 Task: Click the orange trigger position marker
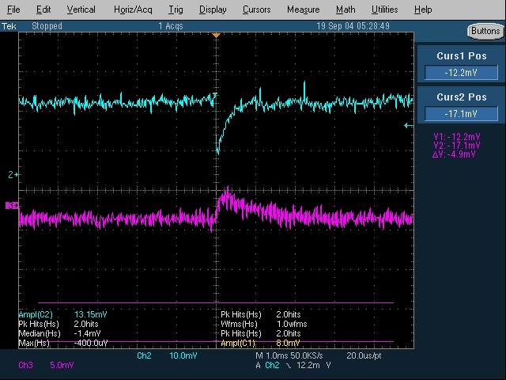coord(217,36)
